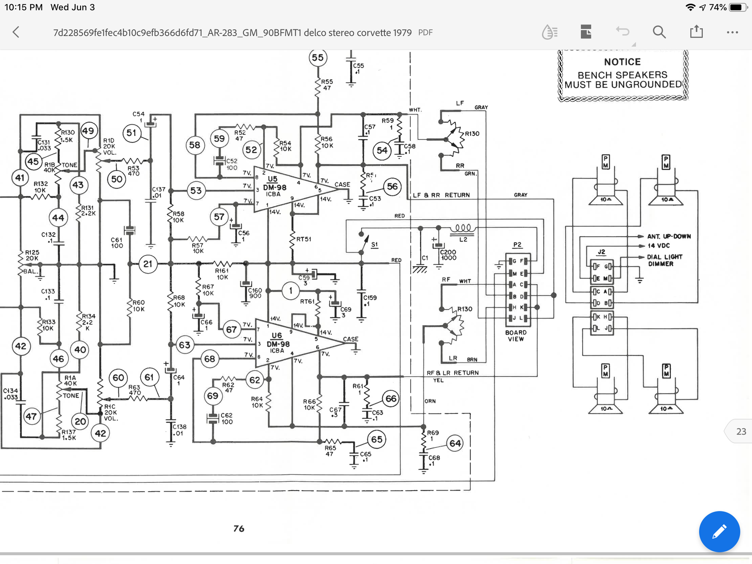Click the RT51 thermistor label
This screenshot has width=752, height=564.
(304, 239)
